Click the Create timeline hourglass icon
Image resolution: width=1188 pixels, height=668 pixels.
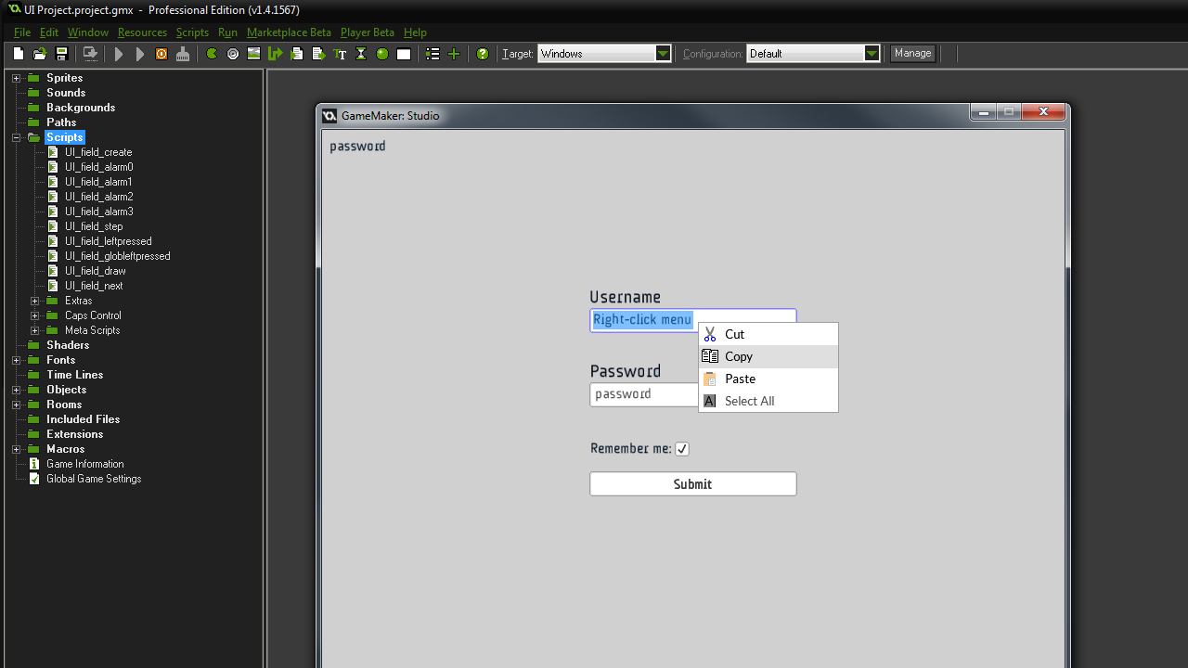[x=361, y=54]
